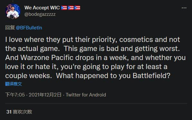
Task: Click the first Puerto Rico flag emoji
Action: pos(64,8)
